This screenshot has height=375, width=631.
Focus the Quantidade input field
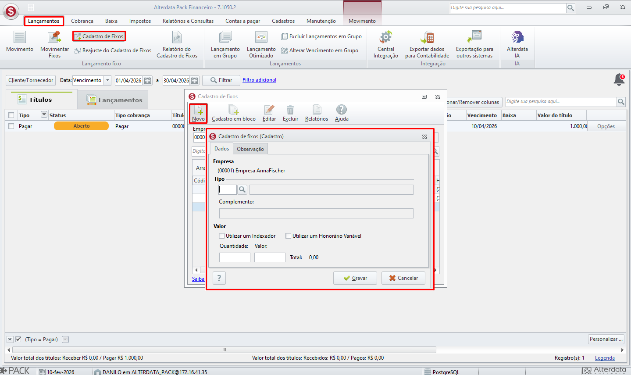coord(235,257)
